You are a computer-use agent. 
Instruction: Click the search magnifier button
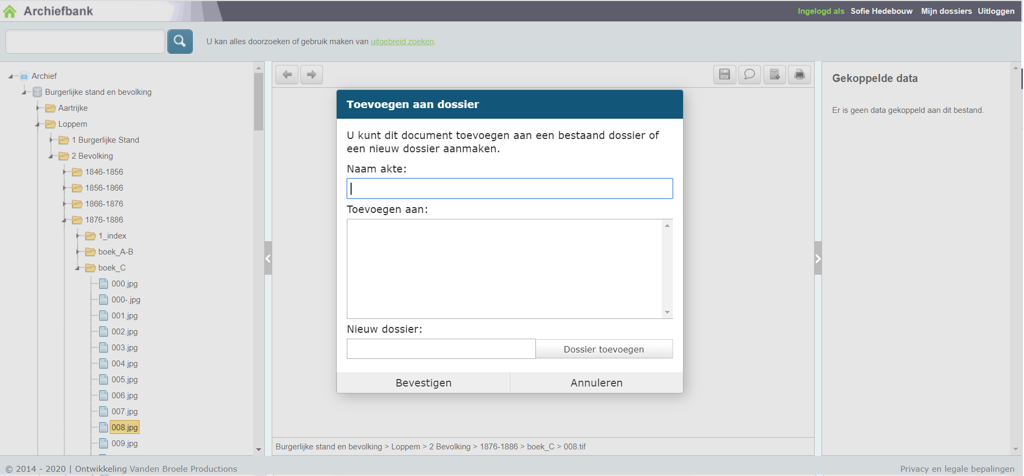pyautogui.click(x=180, y=42)
